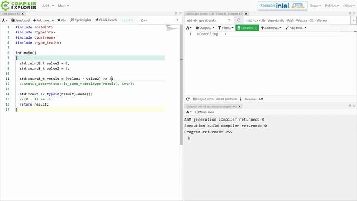The height and width of the screenshot is (201, 357).
Task: Open the x86-64 gcc (trunk) compiler selector
Action: coord(208,20)
